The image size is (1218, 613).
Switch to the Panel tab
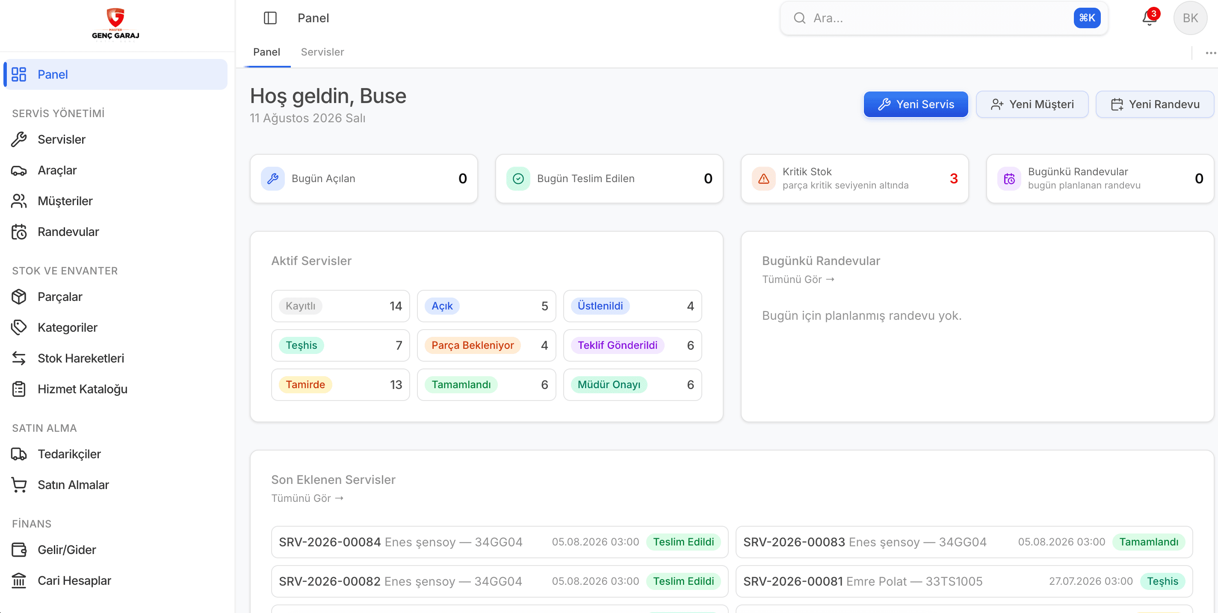tap(267, 52)
